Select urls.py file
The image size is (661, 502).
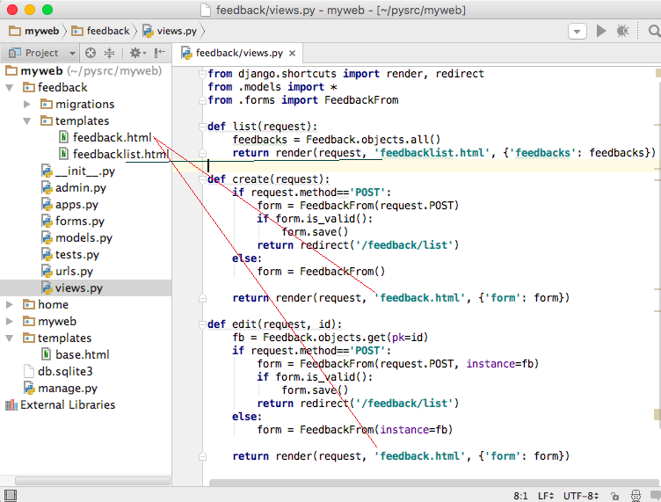[74, 271]
